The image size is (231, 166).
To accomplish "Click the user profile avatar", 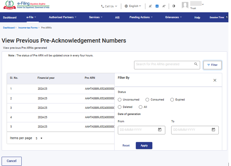I will (185, 5).
